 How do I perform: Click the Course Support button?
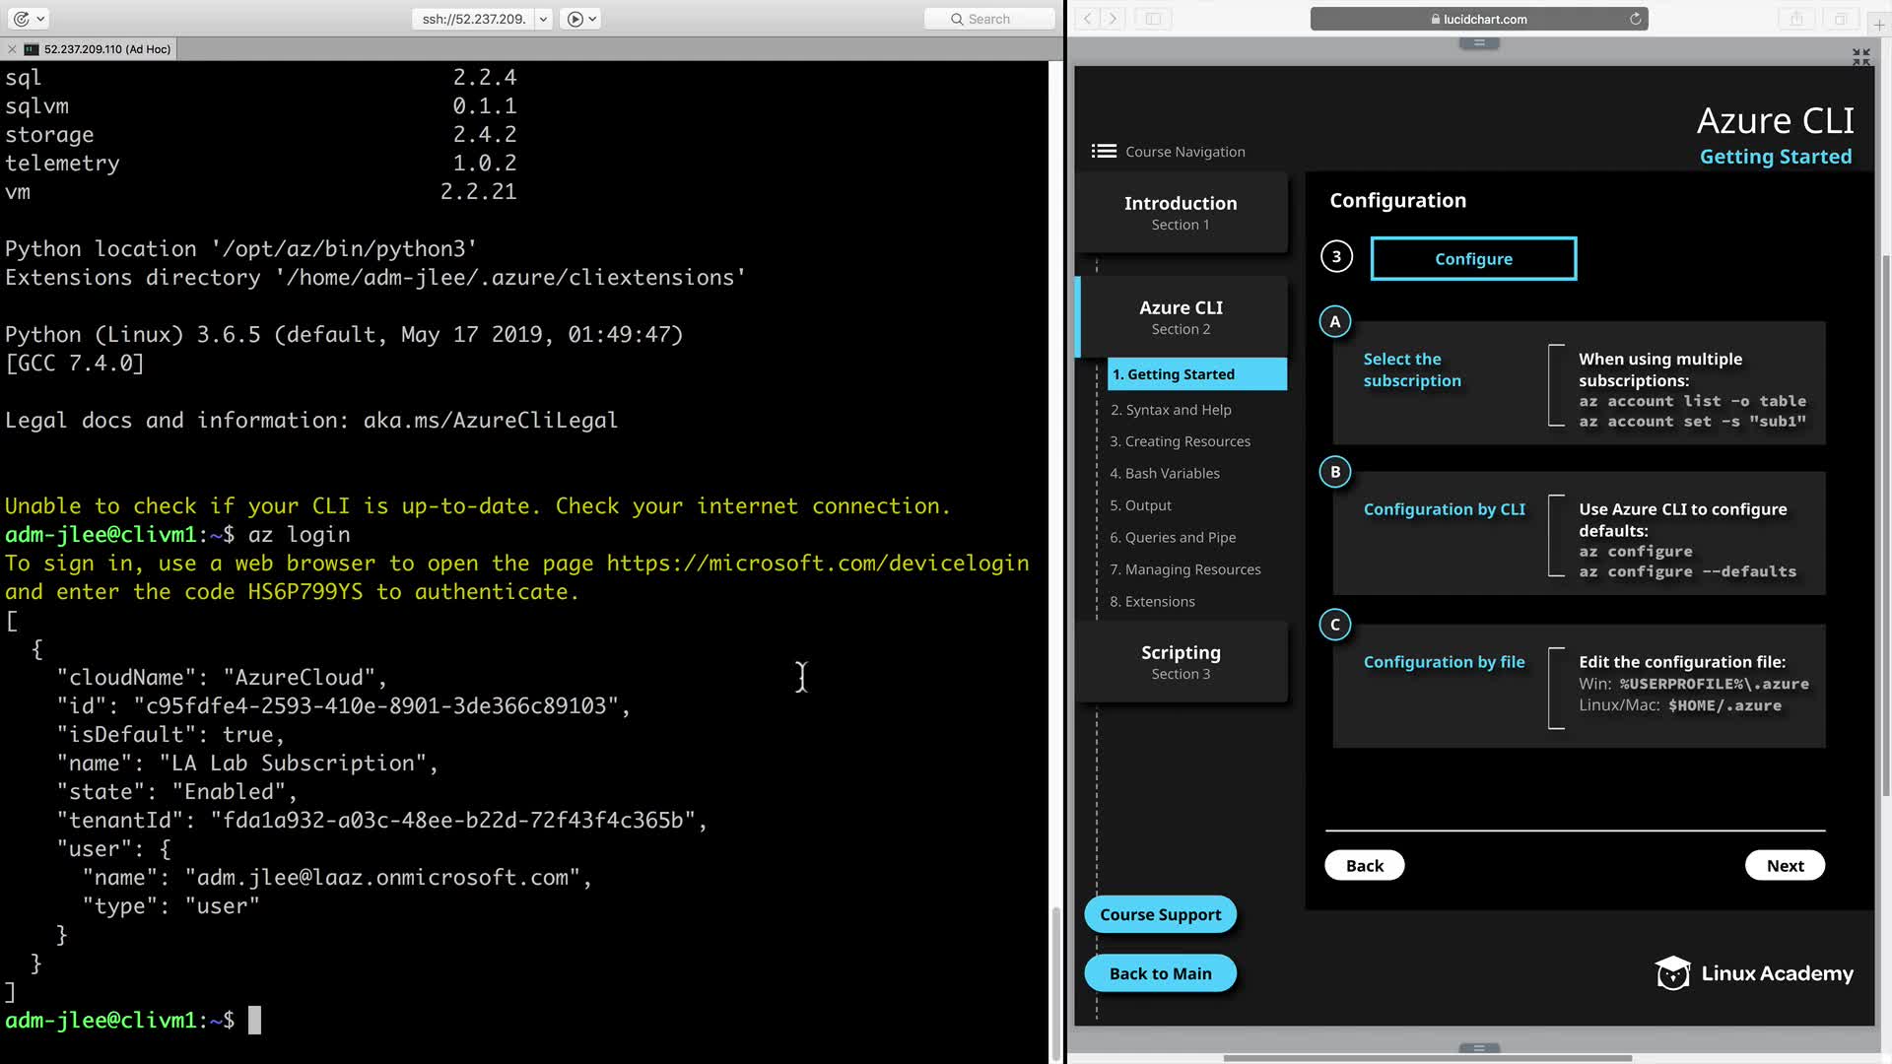tap(1160, 914)
